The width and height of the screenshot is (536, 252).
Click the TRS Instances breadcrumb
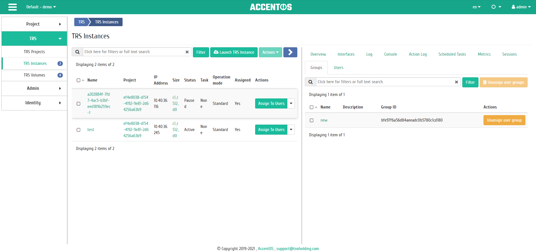click(x=107, y=22)
